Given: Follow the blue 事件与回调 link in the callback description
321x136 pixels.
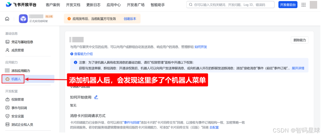Looking at the screenshot, I should [x=132, y=123].
